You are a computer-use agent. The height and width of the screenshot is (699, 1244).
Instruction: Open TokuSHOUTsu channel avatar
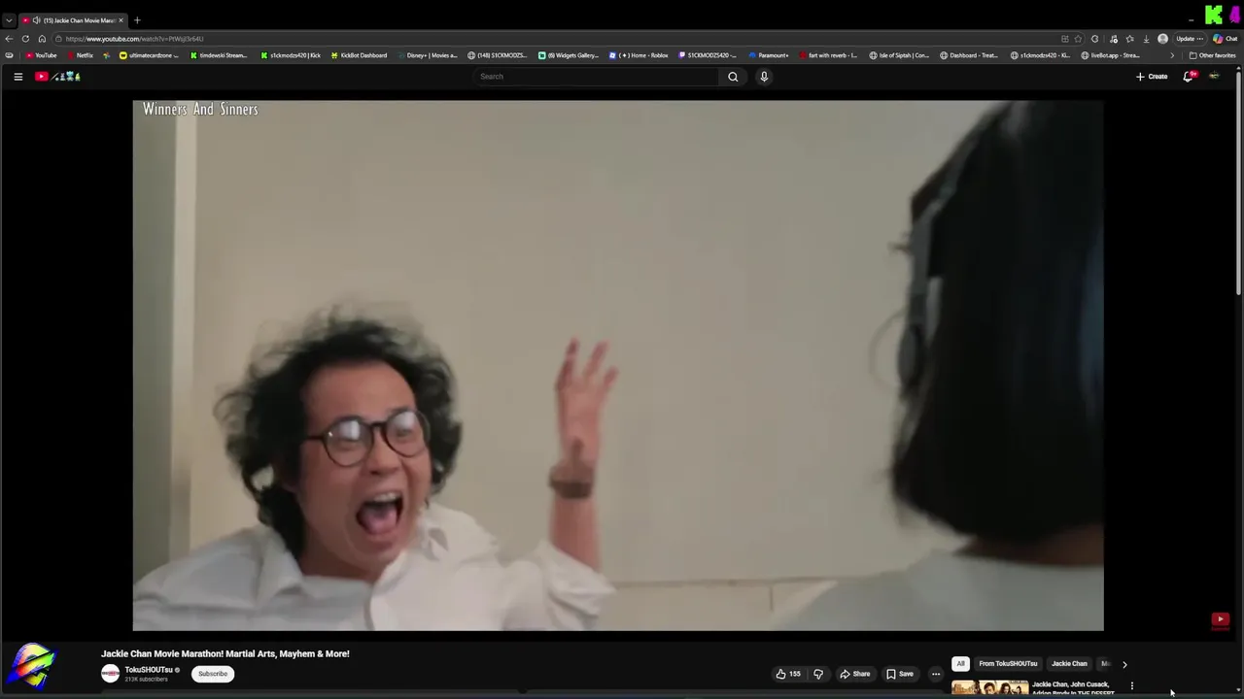[111, 674]
